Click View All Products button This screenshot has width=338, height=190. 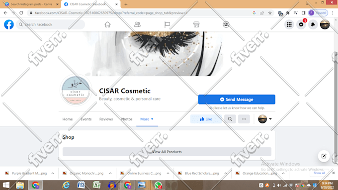(167, 152)
